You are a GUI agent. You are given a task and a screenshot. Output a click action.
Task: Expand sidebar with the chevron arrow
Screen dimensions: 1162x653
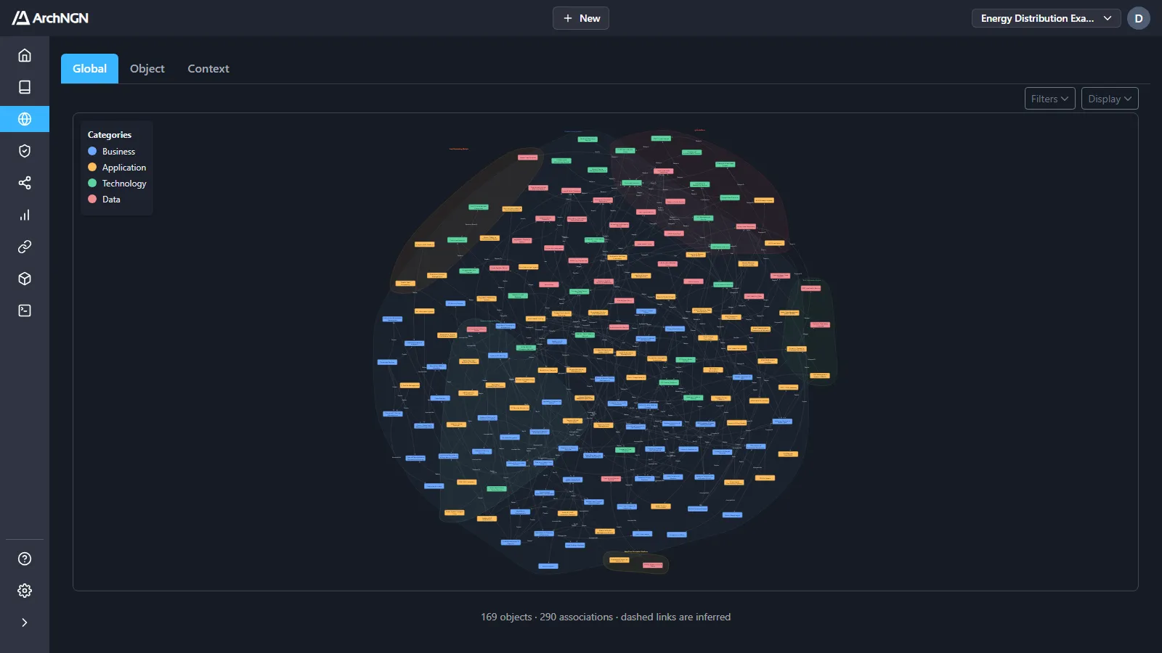pos(25,623)
